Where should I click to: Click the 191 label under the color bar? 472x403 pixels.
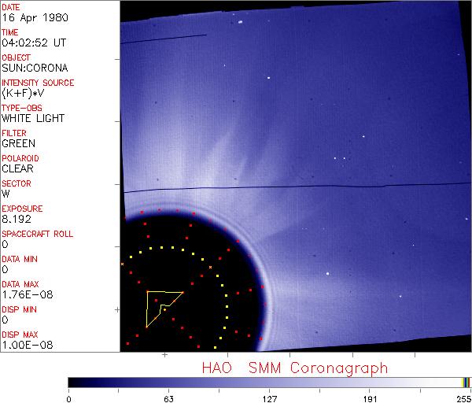click(370, 398)
